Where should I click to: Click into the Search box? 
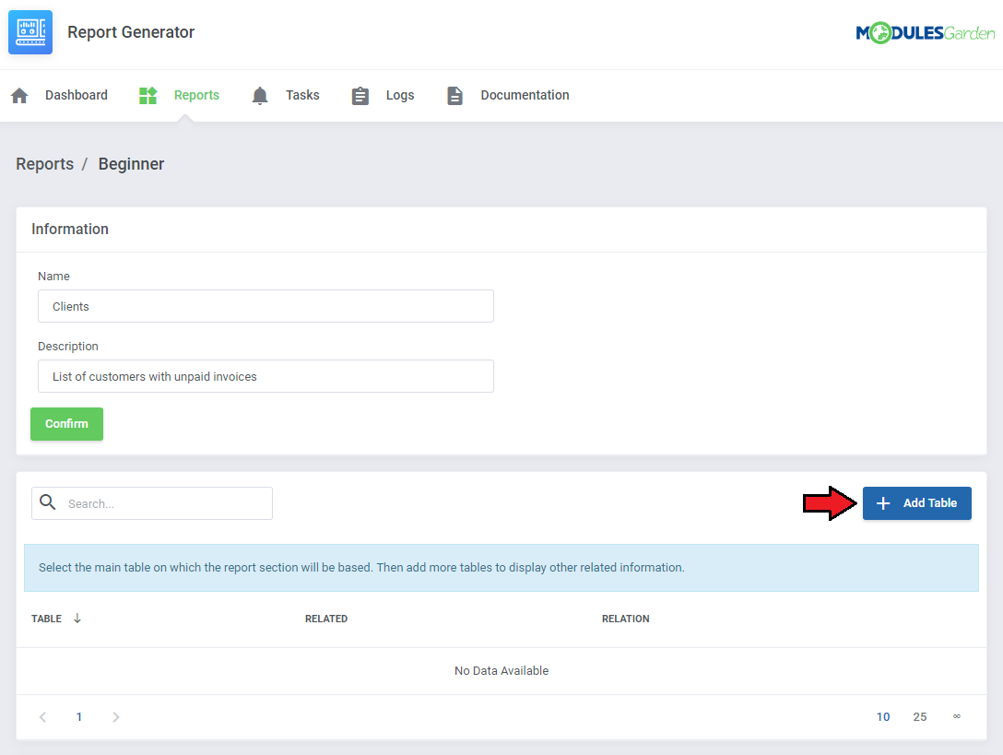tap(152, 503)
